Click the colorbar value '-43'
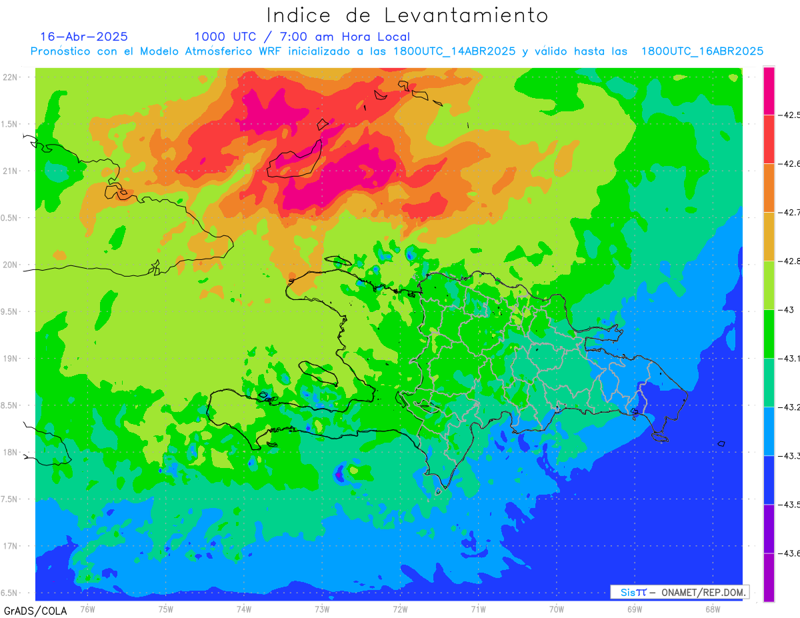 tap(787, 309)
